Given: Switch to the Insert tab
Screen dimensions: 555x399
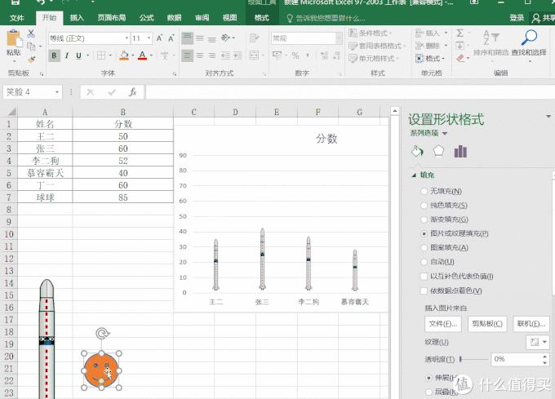Looking at the screenshot, I should click(77, 18).
